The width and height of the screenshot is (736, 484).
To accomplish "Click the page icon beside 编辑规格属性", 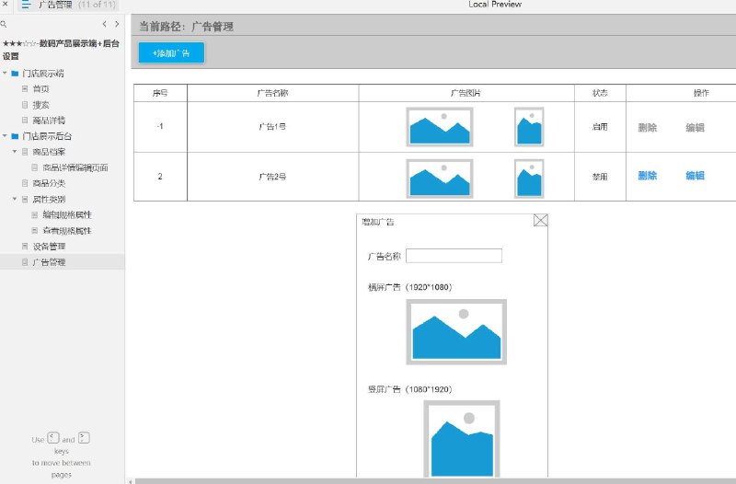I will [34, 214].
